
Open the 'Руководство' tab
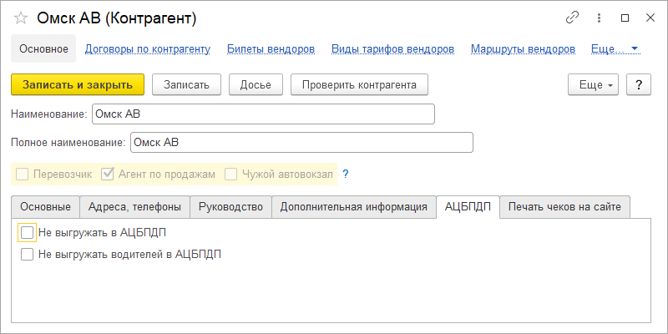[x=230, y=207]
